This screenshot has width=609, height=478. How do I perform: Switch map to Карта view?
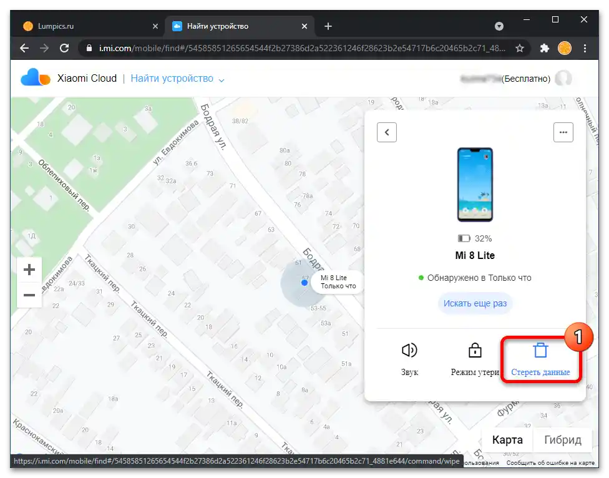[x=507, y=439]
